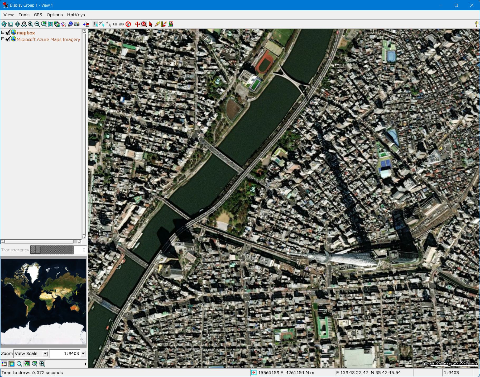480x377 pixels.
Task: Select the red pan crosshair arrows tool
Action: pyautogui.click(x=137, y=24)
